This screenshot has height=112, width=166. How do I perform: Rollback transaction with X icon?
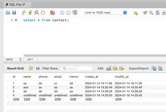point(68,13)
